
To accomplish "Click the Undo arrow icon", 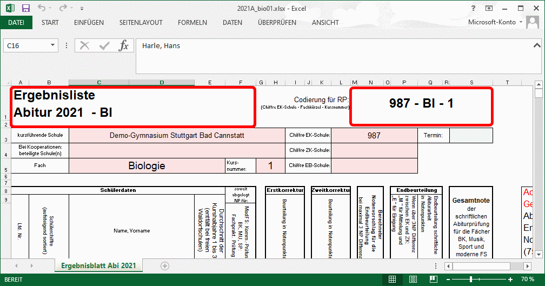I will coord(42,8).
